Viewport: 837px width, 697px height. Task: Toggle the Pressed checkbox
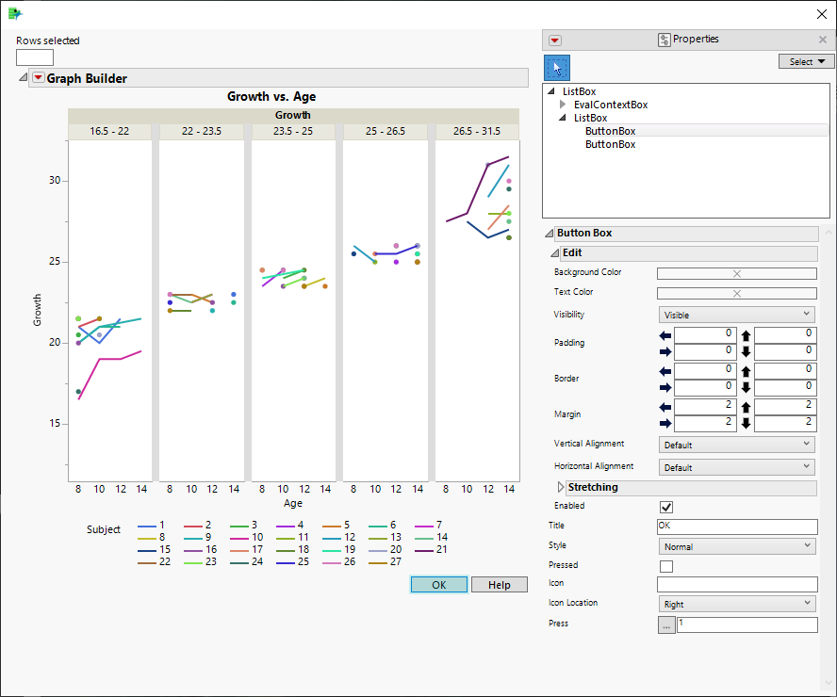point(666,566)
